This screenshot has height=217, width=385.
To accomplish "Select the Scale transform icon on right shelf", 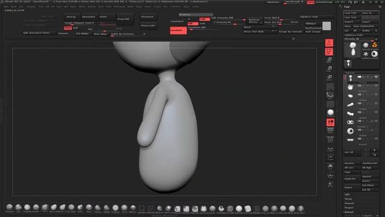I will pyautogui.click(x=329, y=69).
